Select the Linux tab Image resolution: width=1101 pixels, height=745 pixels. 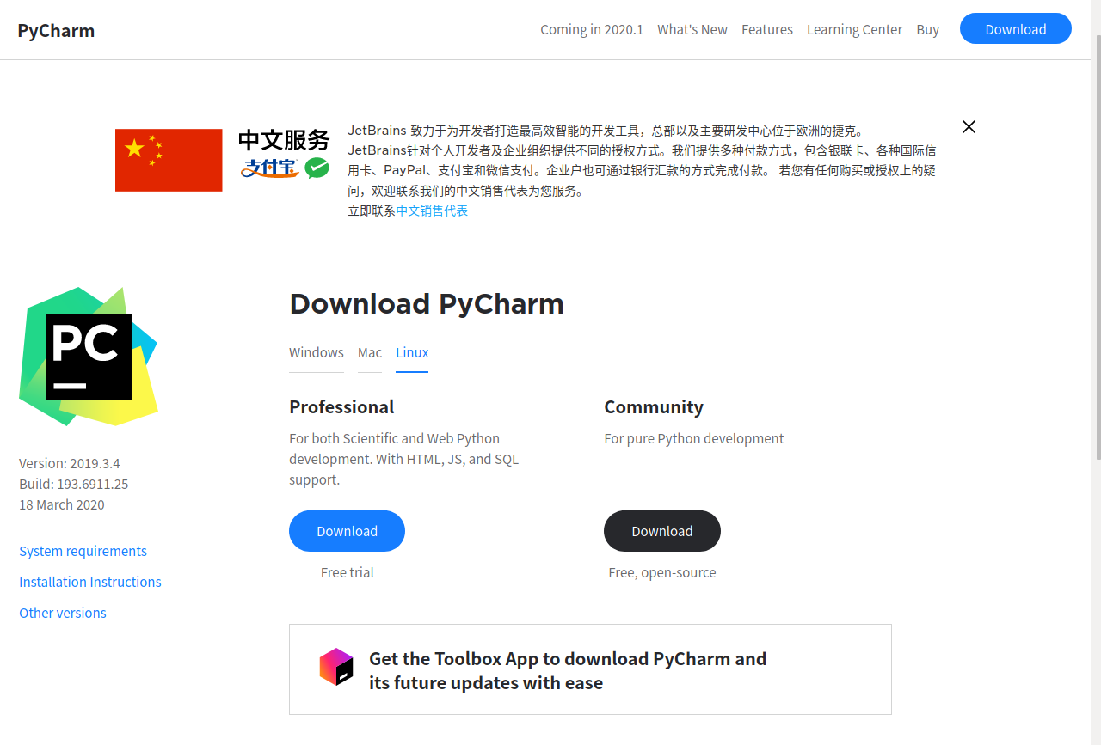coord(412,352)
